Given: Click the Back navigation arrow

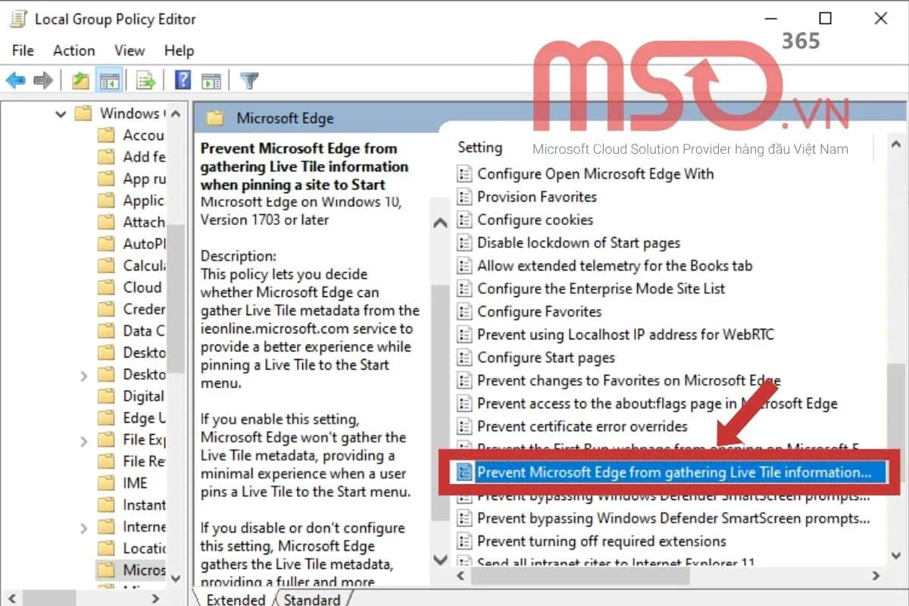Looking at the screenshot, I should pyautogui.click(x=16, y=79).
